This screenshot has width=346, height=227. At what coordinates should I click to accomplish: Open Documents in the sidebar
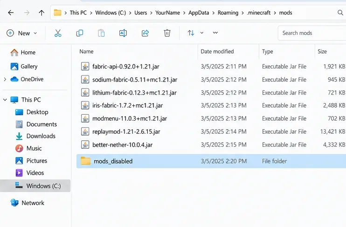[x=36, y=124]
